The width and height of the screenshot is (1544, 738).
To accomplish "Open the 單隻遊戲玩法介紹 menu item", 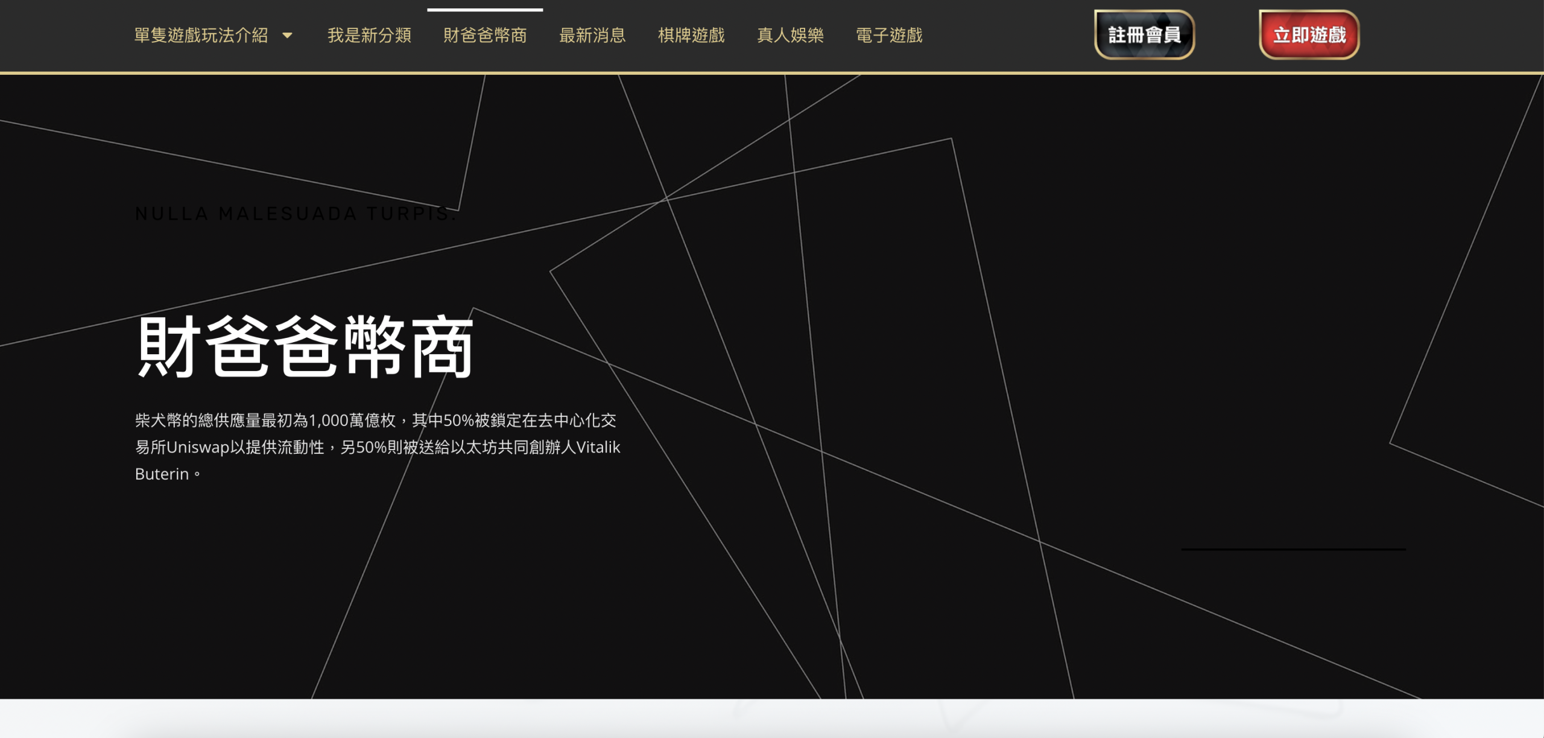I will [201, 36].
